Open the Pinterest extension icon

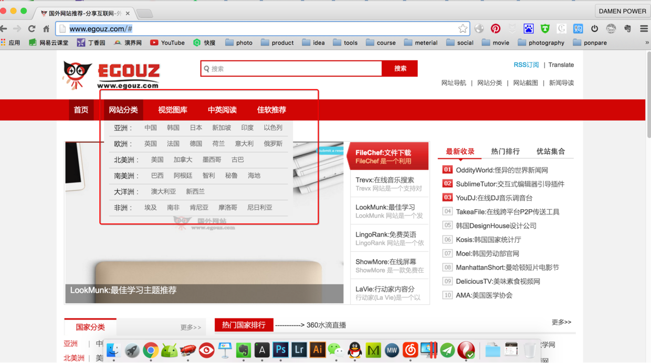[x=496, y=28]
